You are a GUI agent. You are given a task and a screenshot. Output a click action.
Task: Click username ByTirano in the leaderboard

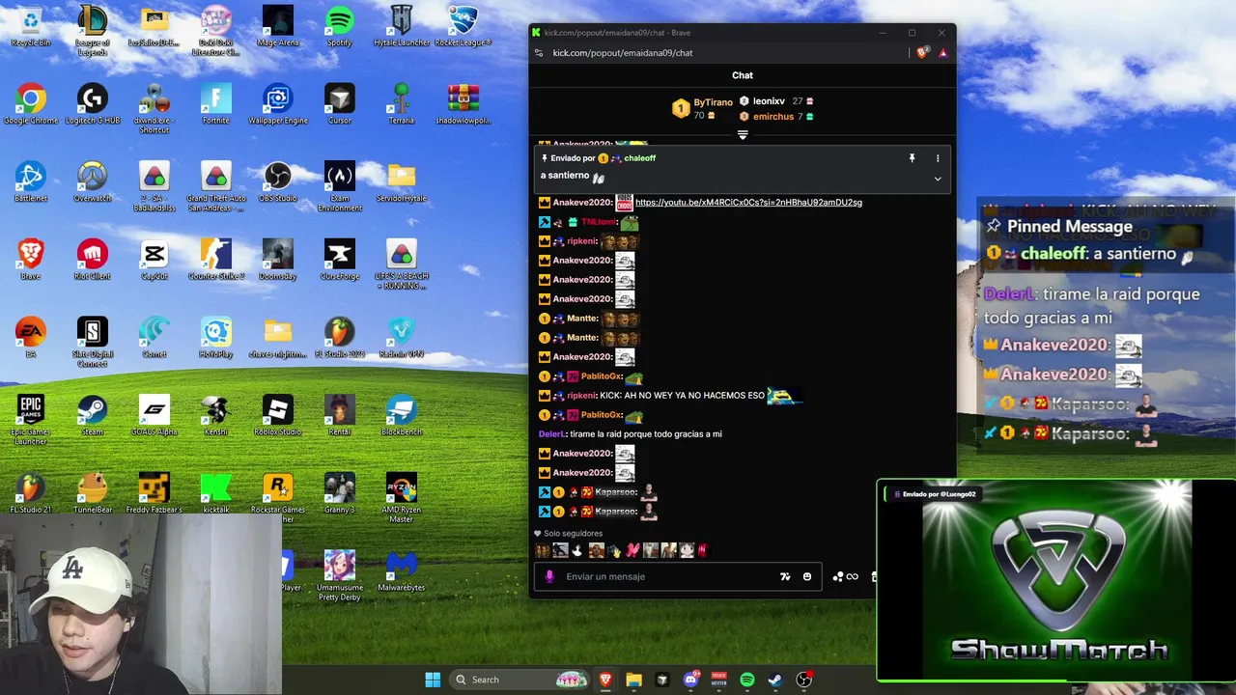[x=713, y=102]
